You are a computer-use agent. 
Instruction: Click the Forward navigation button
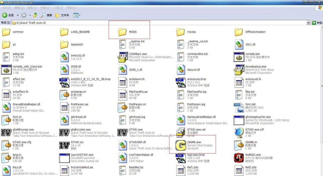[x=24, y=15]
